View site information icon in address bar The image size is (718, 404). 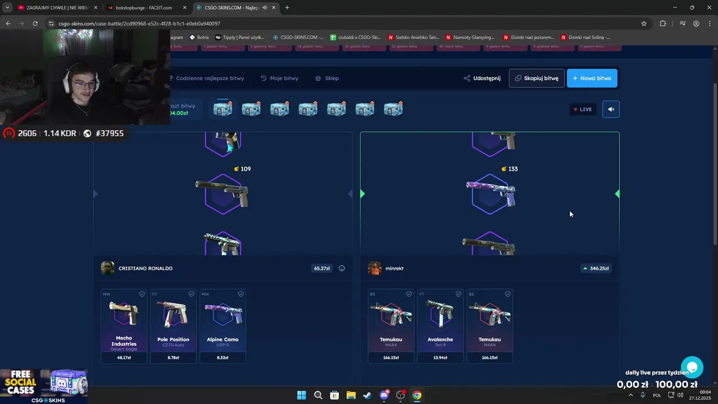[51, 24]
